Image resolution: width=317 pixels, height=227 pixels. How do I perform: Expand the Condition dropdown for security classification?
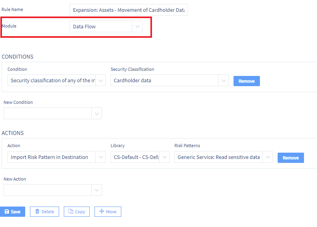[x=100, y=80]
